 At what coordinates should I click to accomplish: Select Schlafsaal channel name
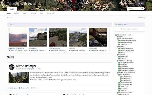123,59
